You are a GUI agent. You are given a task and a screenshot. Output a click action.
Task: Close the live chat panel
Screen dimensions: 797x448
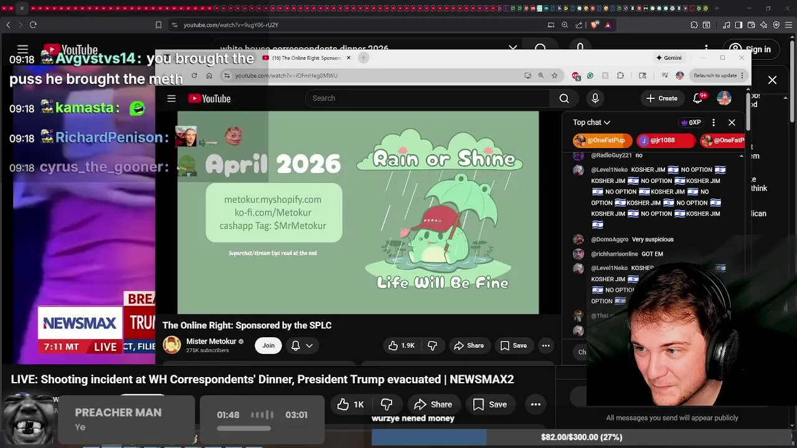(x=732, y=123)
